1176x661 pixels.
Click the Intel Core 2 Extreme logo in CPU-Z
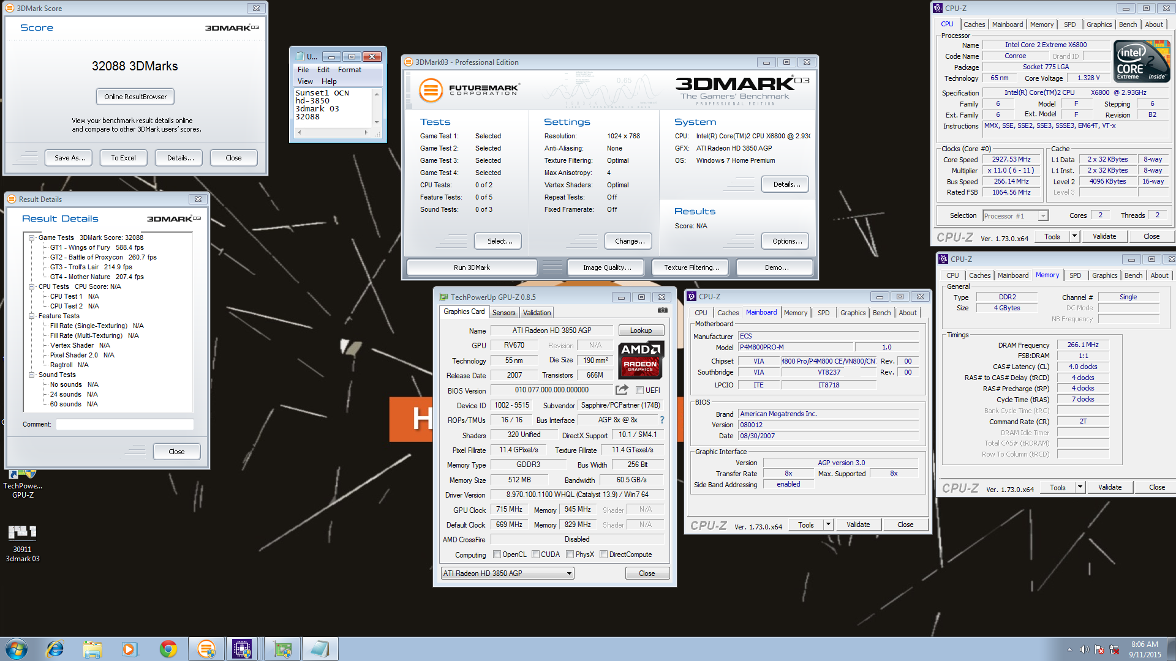(x=1142, y=61)
